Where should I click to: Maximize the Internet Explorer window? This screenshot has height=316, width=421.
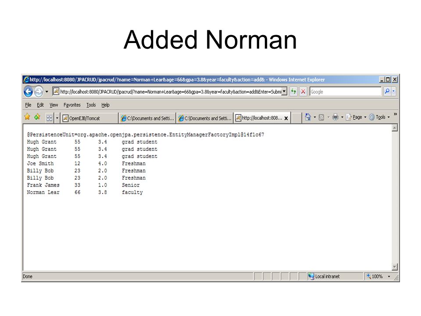coord(388,79)
